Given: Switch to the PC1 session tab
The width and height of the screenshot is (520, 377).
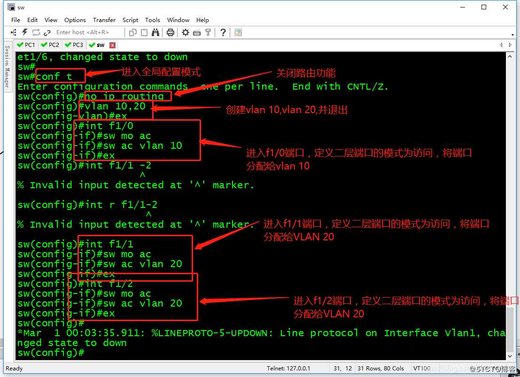Looking at the screenshot, I should (26, 45).
